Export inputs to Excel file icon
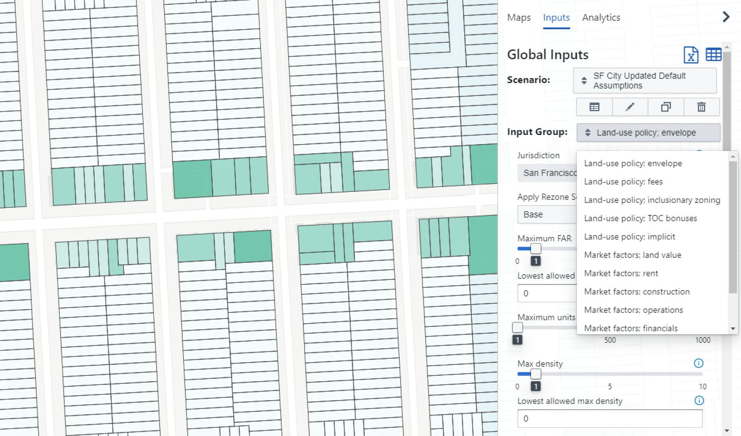741x436 pixels. click(x=691, y=55)
